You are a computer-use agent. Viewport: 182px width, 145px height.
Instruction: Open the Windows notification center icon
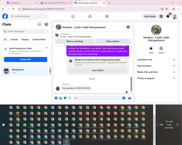177,125
